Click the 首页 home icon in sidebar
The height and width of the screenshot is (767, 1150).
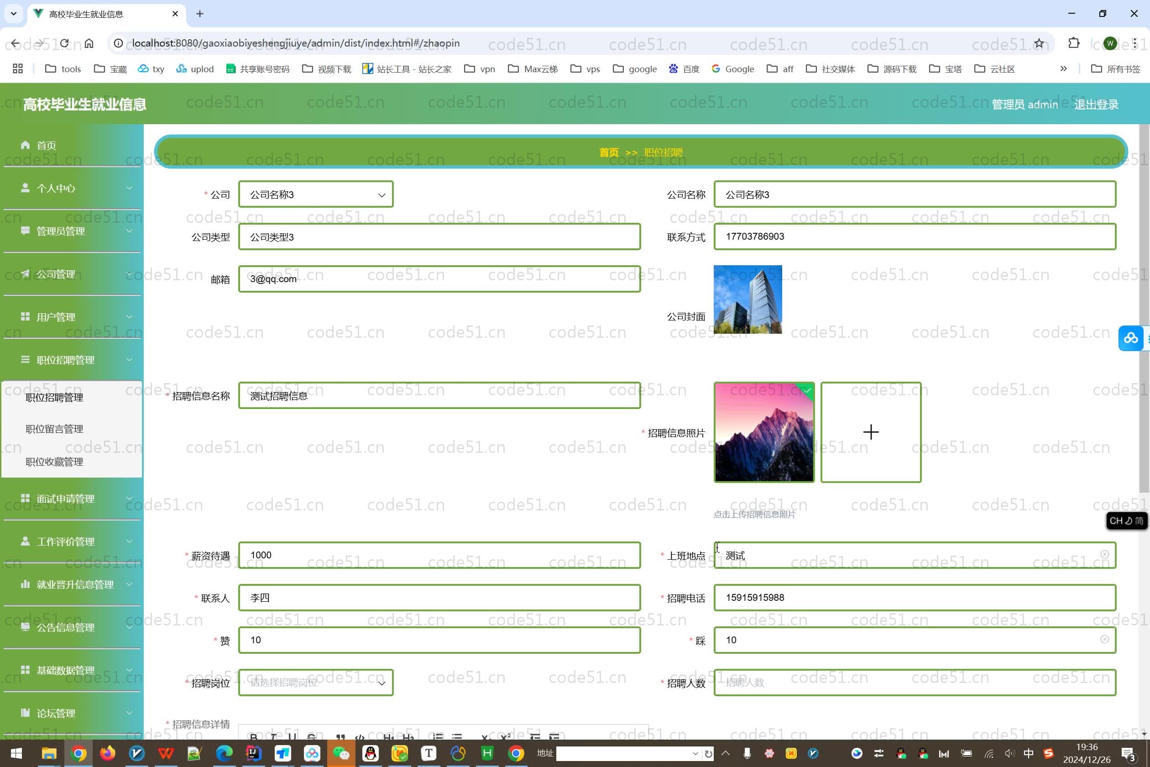coord(25,145)
